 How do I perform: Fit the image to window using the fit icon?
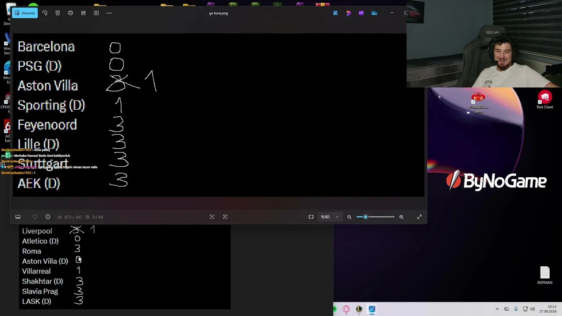311,217
